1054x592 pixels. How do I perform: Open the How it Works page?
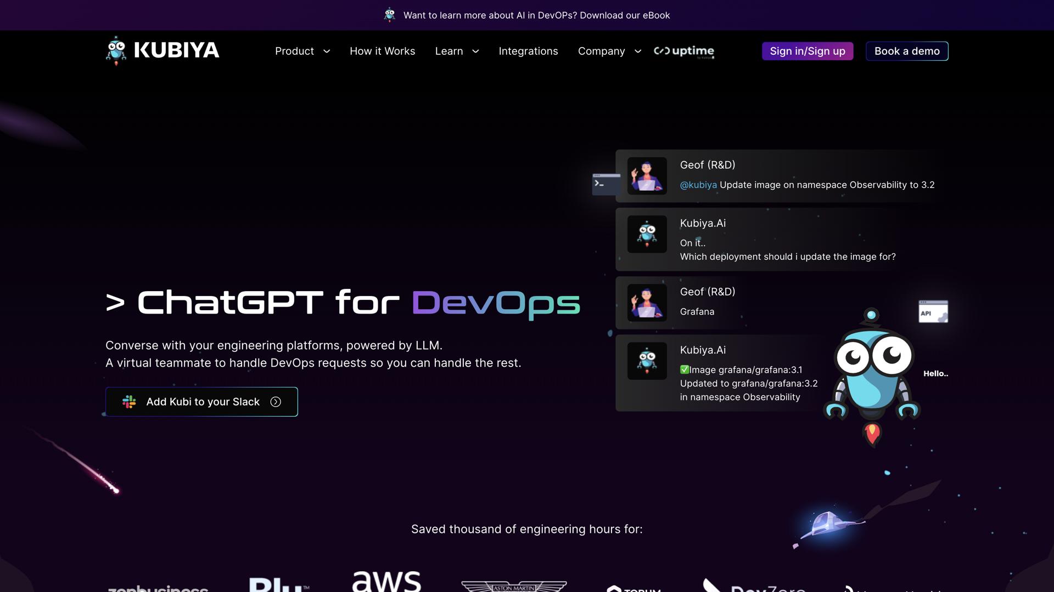click(x=382, y=51)
